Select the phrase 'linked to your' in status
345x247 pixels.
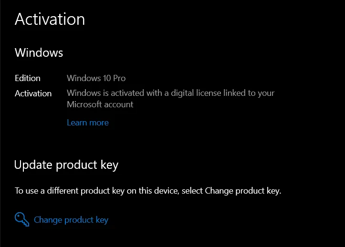click(249, 93)
